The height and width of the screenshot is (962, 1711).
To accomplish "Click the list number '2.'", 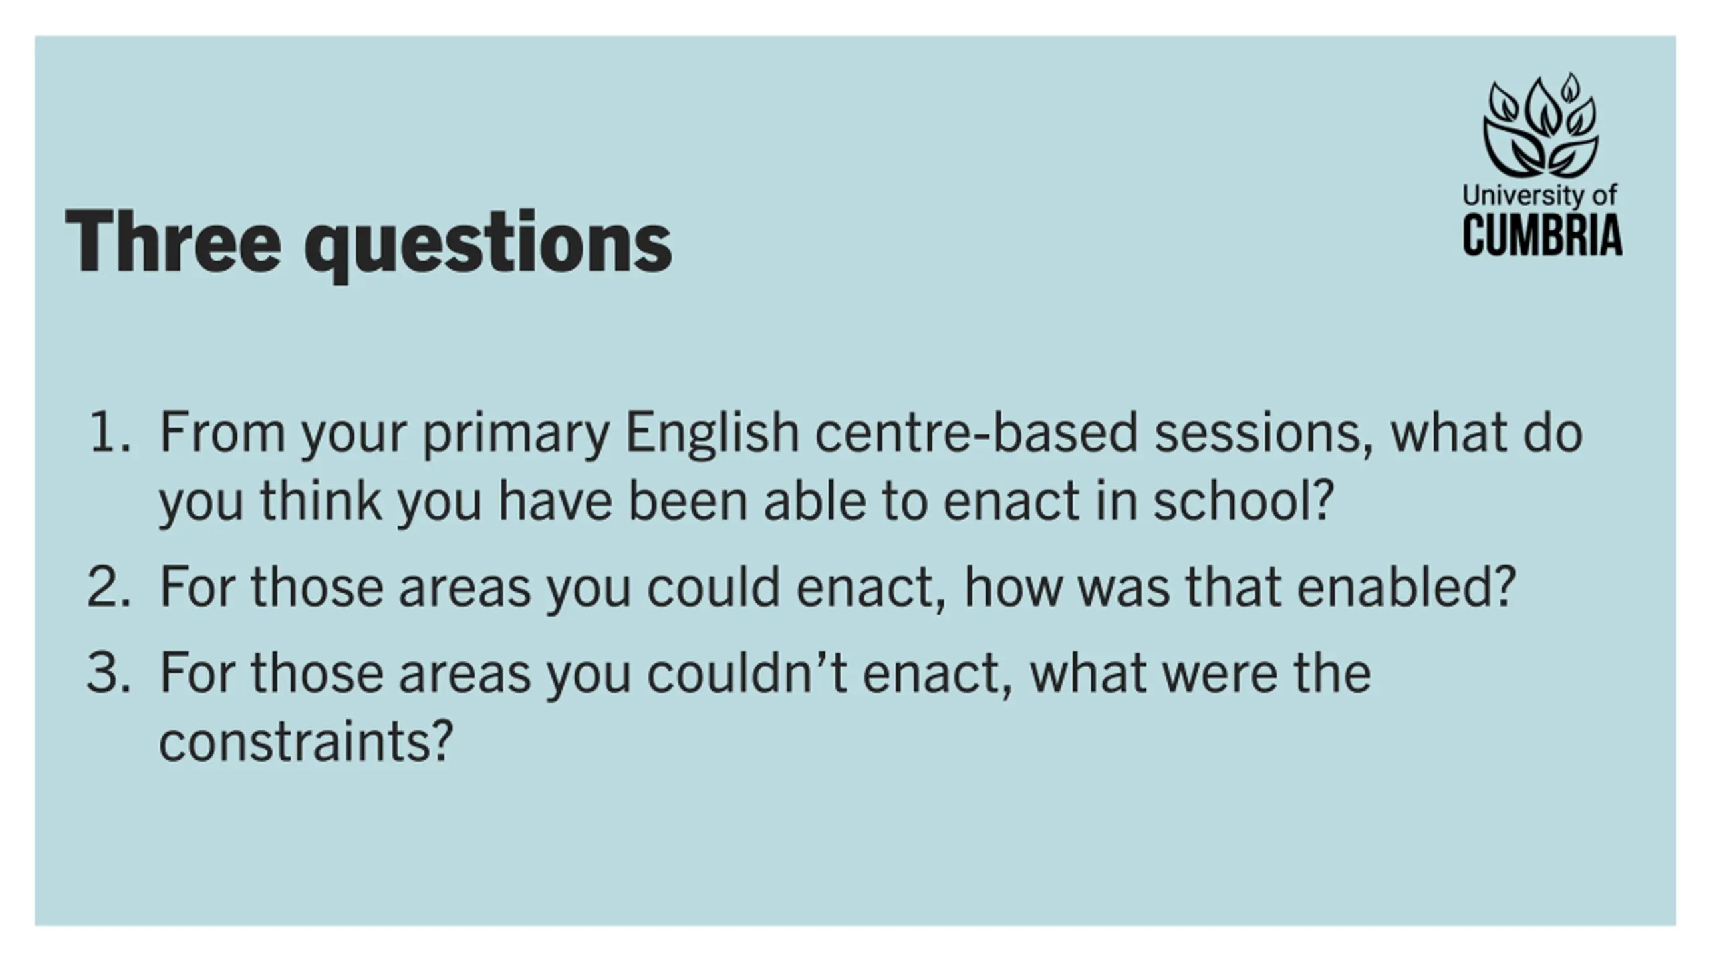I will tap(110, 587).
